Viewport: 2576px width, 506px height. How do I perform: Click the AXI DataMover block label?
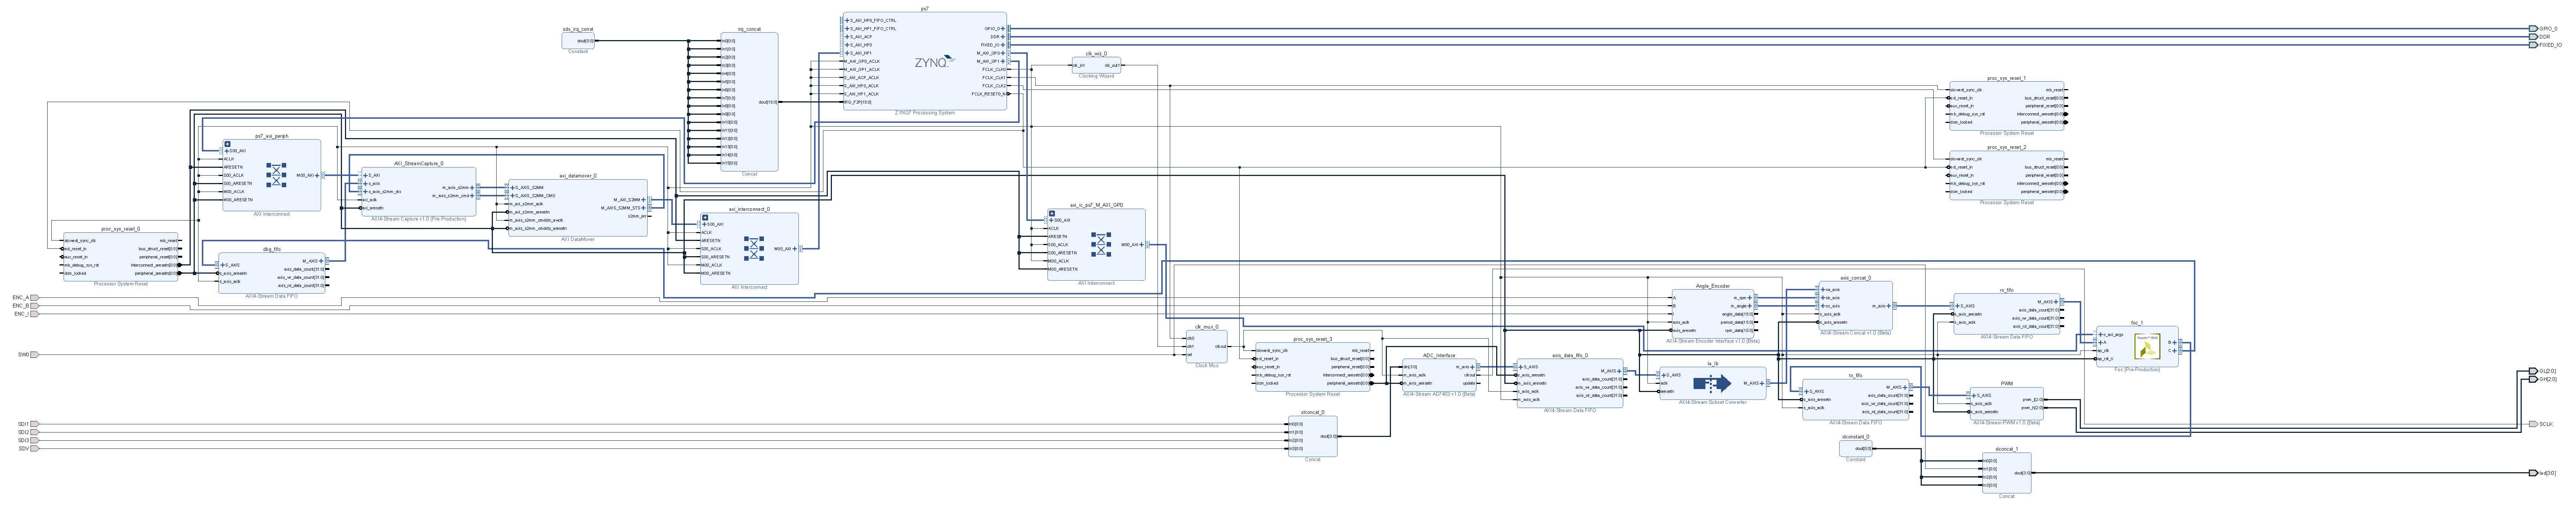pos(578,239)
